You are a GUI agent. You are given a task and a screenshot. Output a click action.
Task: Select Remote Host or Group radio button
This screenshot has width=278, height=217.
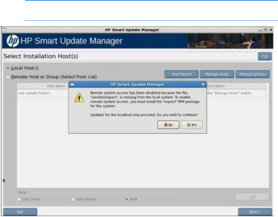click(x=8, y=77)
